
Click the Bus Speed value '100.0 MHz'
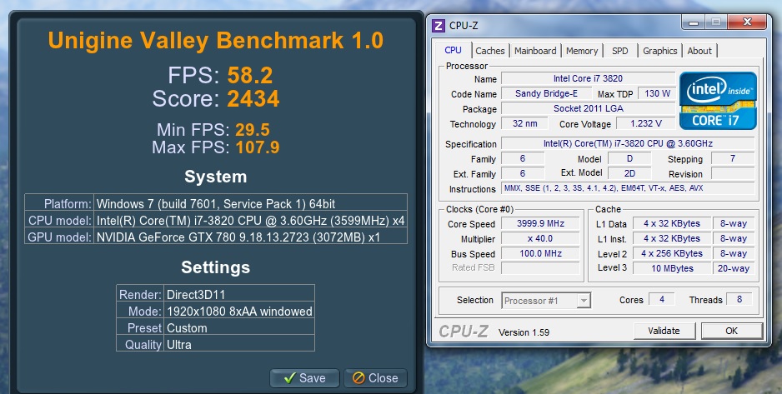tap(540, 253)
